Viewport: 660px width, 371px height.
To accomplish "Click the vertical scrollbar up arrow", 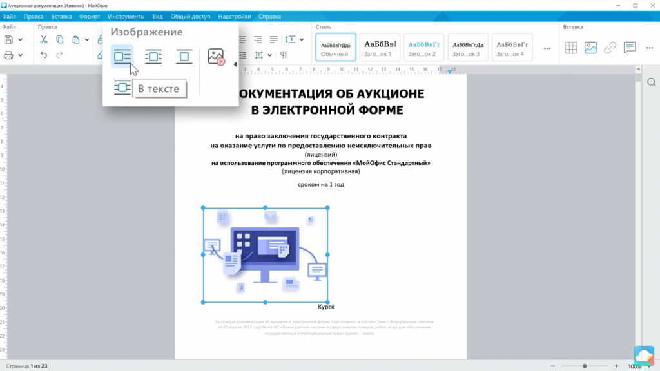I will (639, 69).
